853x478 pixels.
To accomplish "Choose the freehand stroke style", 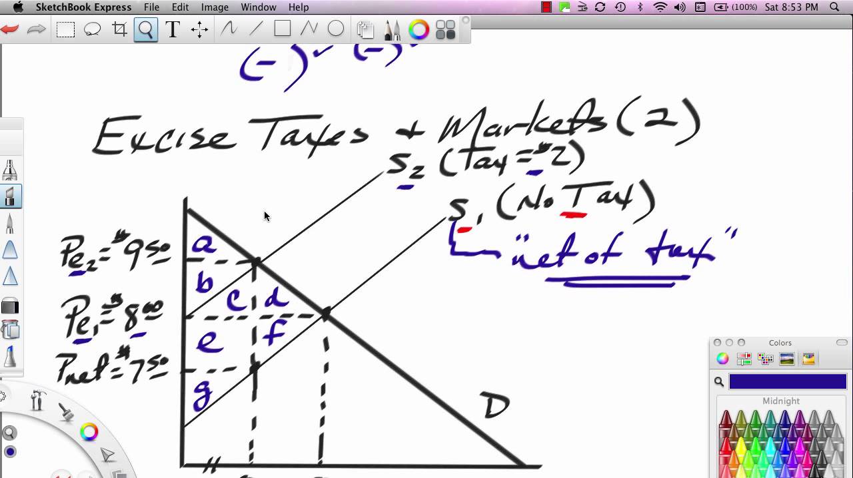I will tap(229, 29).
